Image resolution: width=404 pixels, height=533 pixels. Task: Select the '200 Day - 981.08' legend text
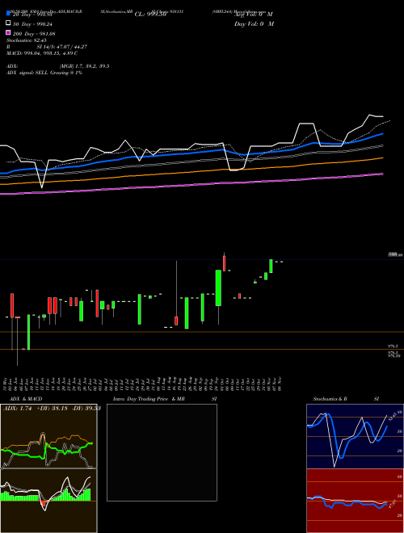(34, 33)
